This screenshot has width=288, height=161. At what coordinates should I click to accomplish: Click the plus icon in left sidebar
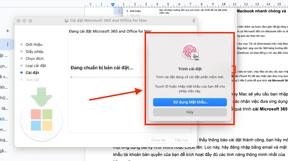click(8, 31)
